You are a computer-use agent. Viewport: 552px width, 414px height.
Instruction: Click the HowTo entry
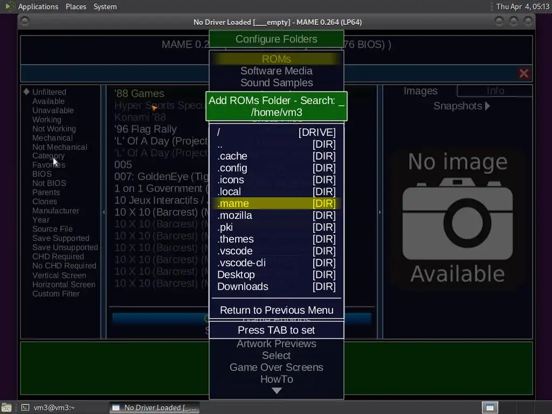coord(277,379)
